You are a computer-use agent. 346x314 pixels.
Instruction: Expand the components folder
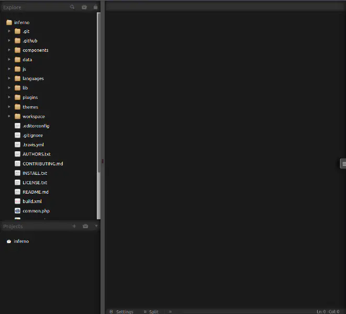[9, 50]
